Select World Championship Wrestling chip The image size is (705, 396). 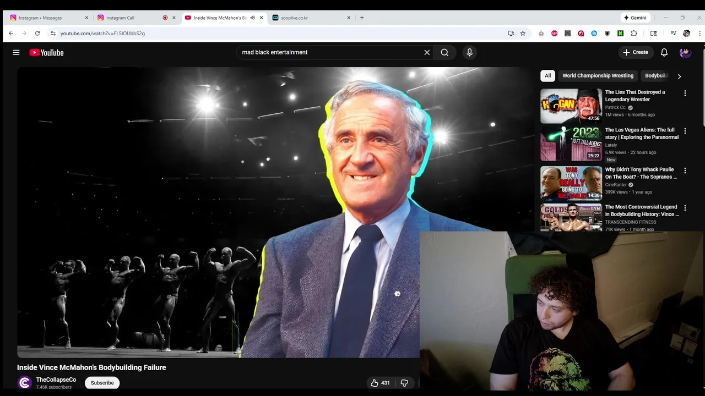click(x=598, y=75)
